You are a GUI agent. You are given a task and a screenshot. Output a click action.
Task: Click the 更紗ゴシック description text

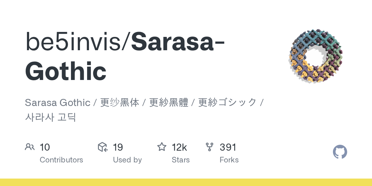click(x=228, y=102)
